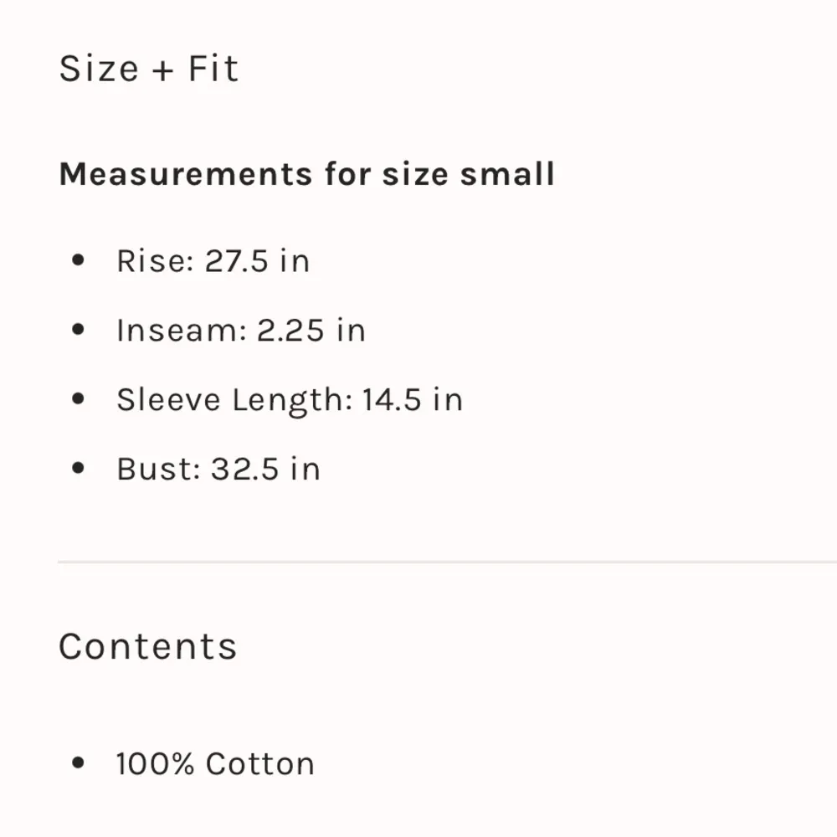The height and width of the screenshot is (837, 837).
Task: Click the bullet point beside 100% Cotton
Action: pos(79,763)
